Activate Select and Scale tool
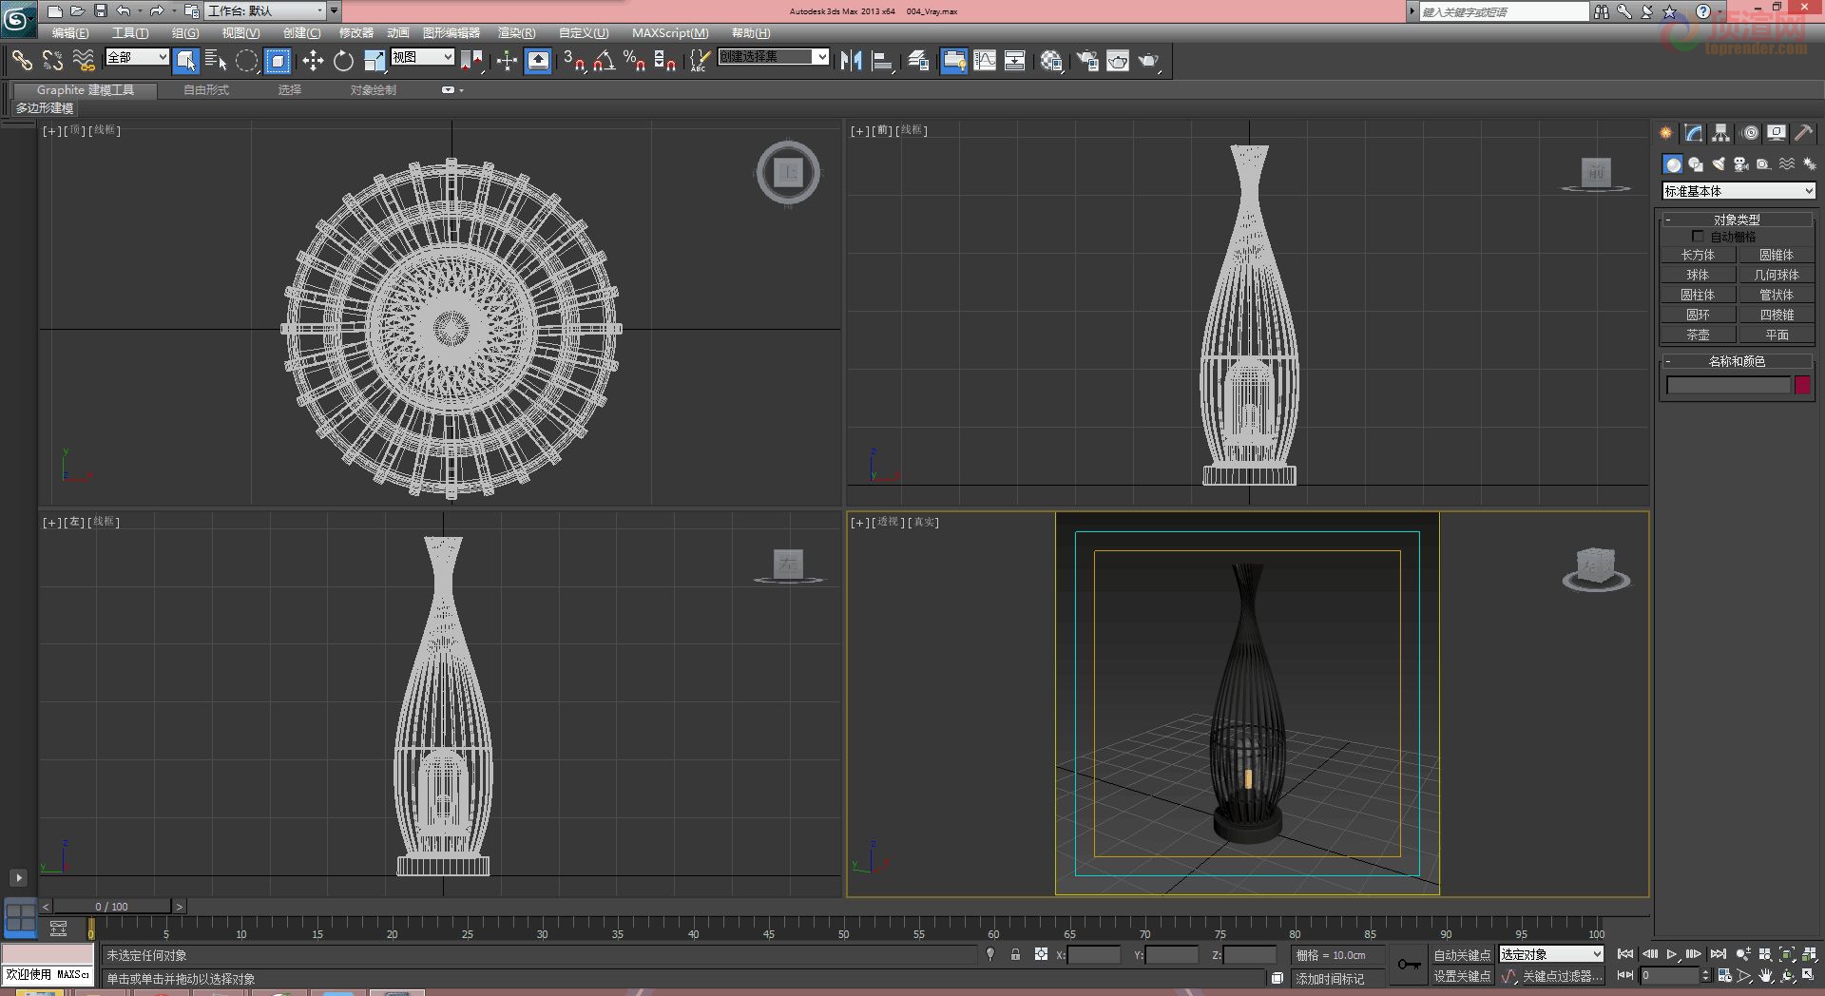Viewport: 1825px width, 996px height. (375, 61)
